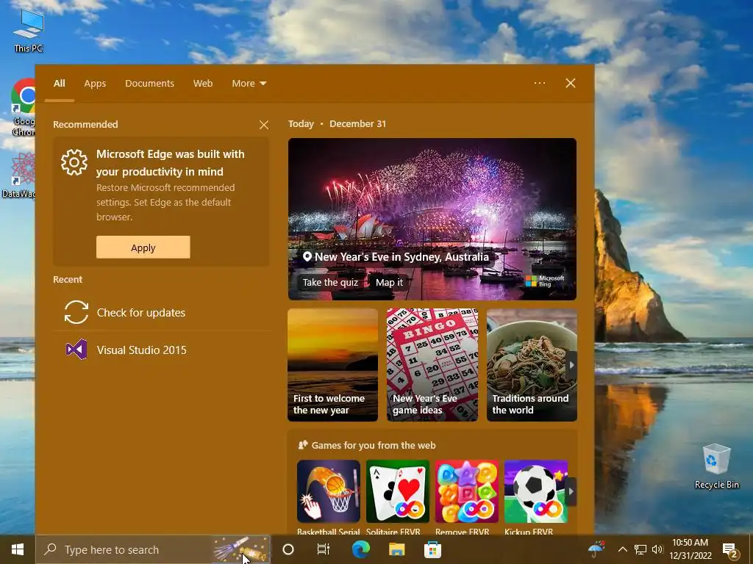Image resolution: width=753 pixels, height=564 pixels.
Task: Switch to the Apps search tab
Action: (x=95, y=84)
